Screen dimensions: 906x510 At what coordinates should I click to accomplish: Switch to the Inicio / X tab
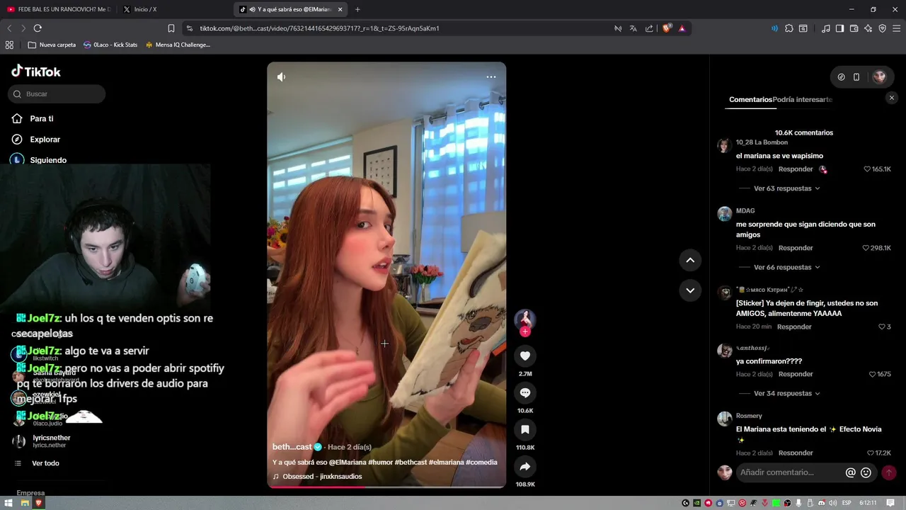(145, 9)
